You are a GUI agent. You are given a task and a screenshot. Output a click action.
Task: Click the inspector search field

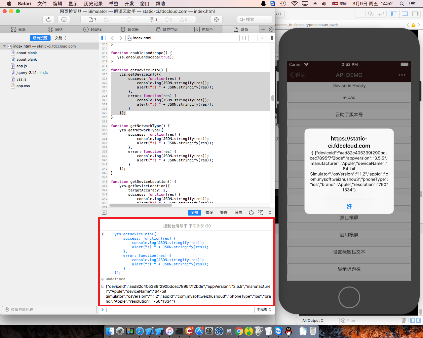(x=254, y=19)
